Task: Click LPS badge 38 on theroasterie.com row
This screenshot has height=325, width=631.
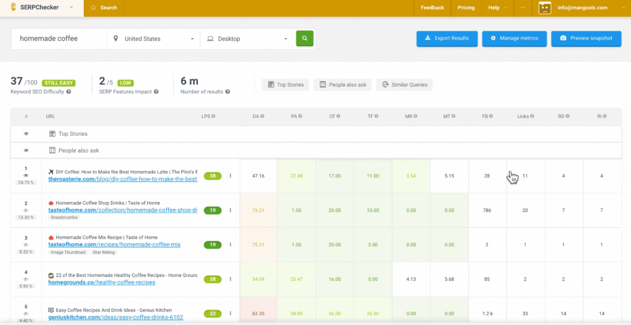Action: (x=213, y=176)
